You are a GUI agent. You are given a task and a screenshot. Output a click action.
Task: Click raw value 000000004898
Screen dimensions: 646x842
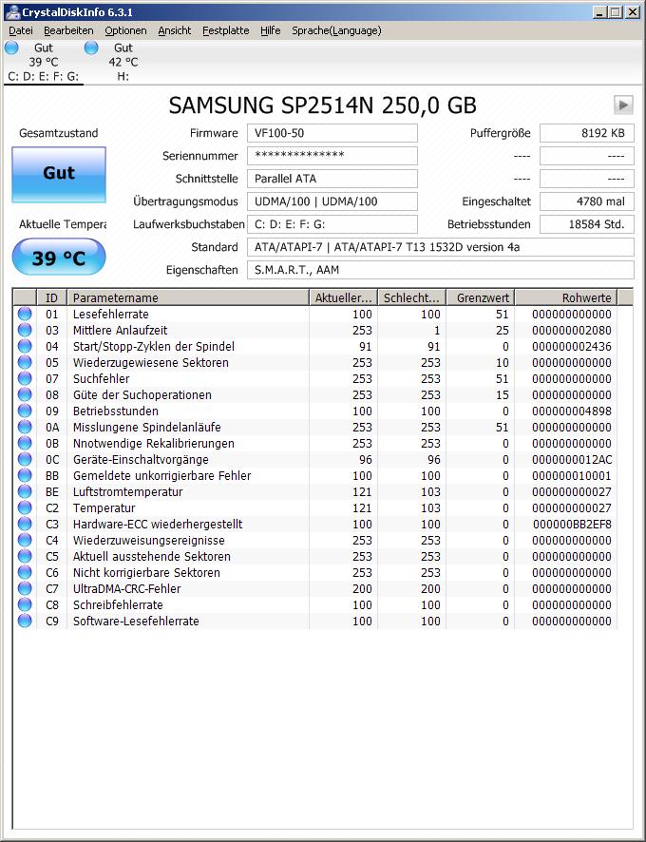pyautogui.click(x=572, y=411)
